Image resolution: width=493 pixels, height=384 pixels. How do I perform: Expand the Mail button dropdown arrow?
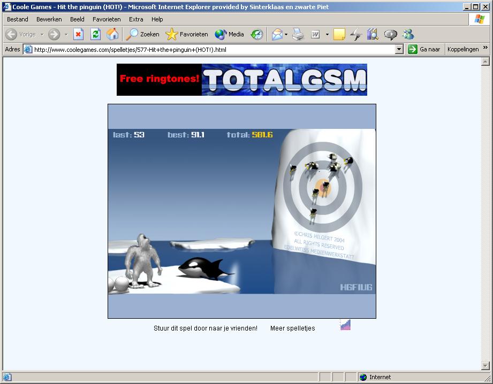pos(286,34)
